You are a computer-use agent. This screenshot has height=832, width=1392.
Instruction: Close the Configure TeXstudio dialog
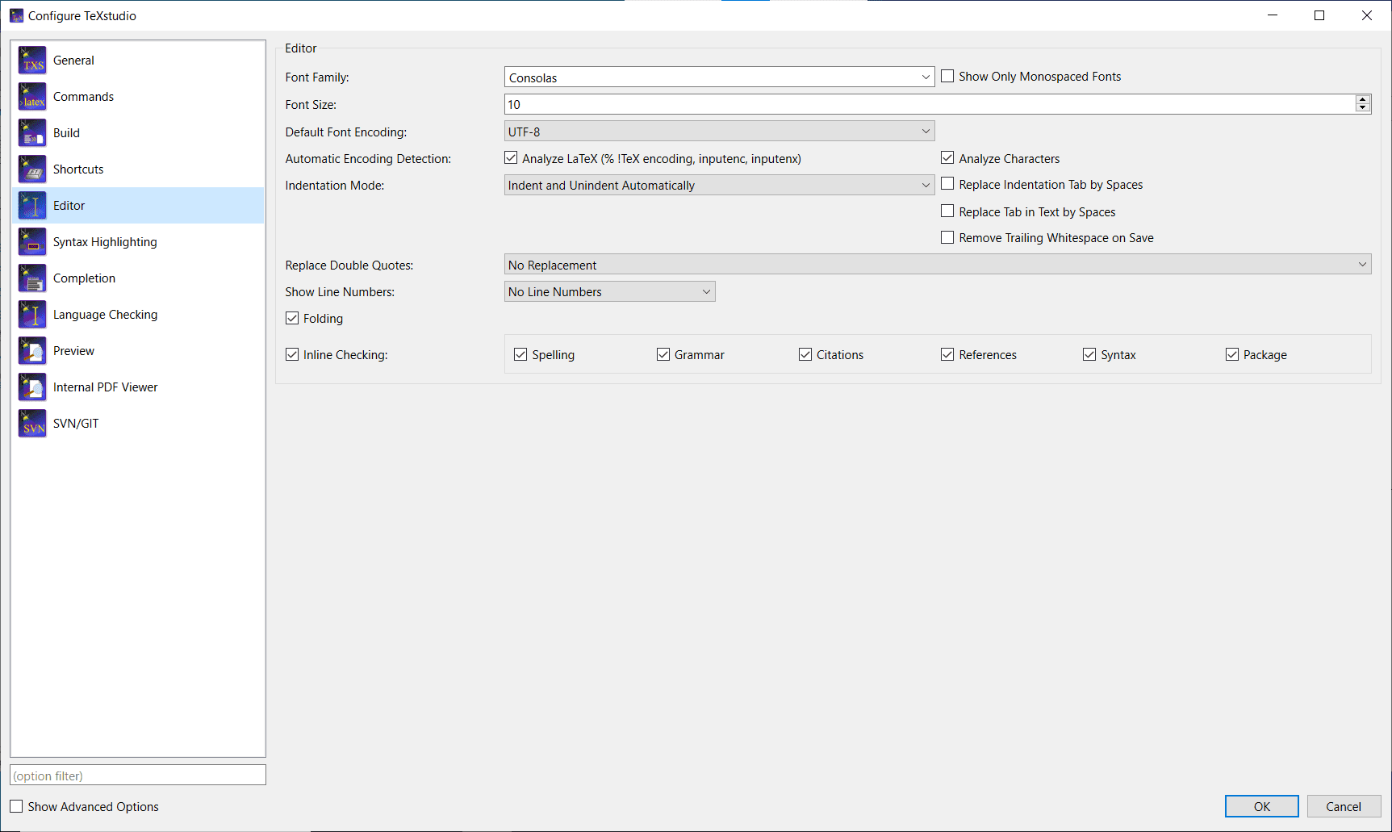[x=1367, y=15]
